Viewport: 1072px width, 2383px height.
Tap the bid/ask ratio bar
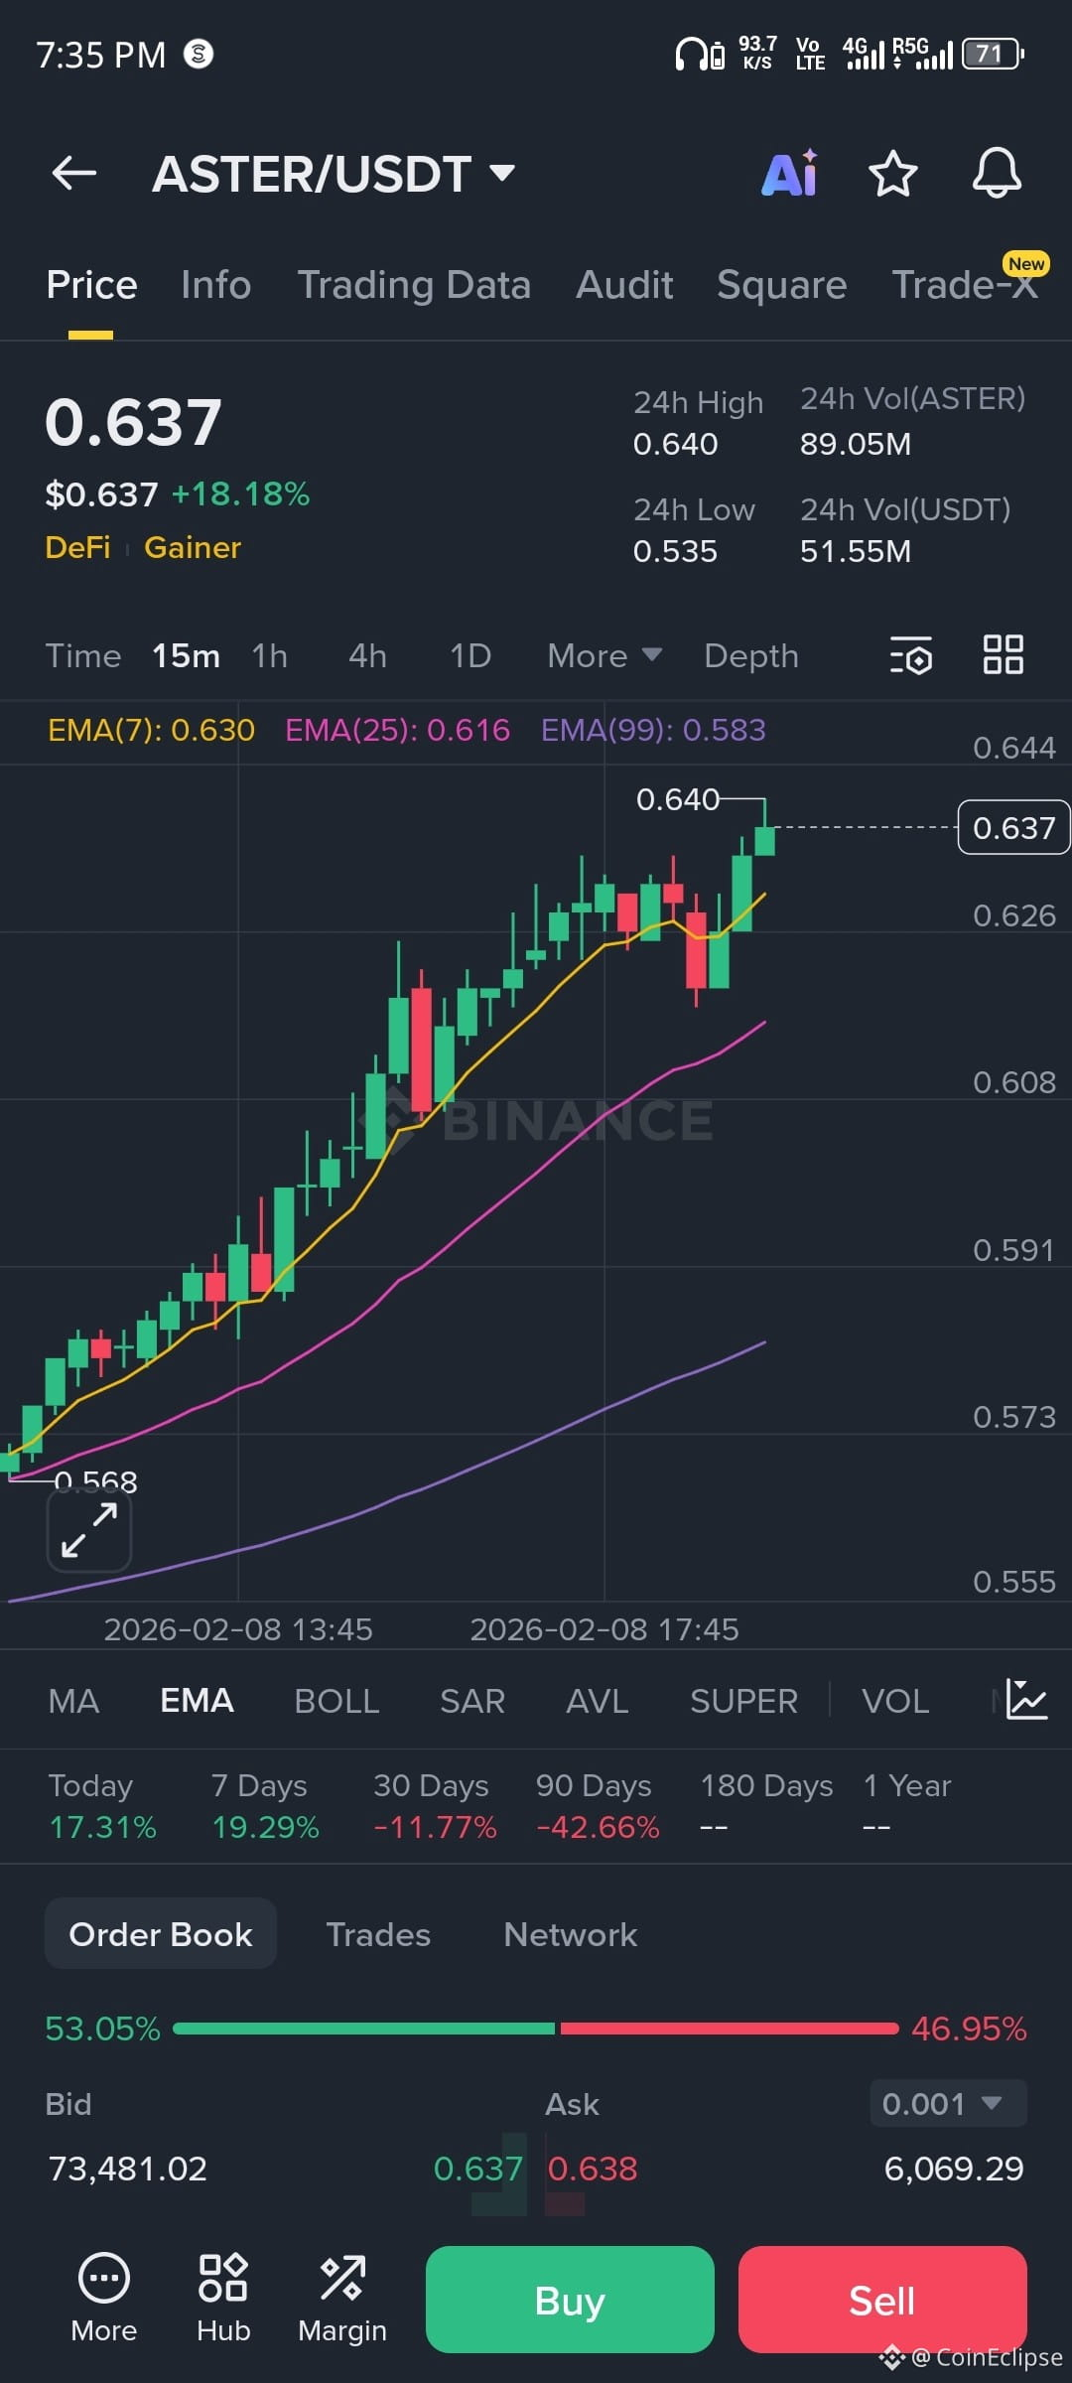click(536, 2029)
